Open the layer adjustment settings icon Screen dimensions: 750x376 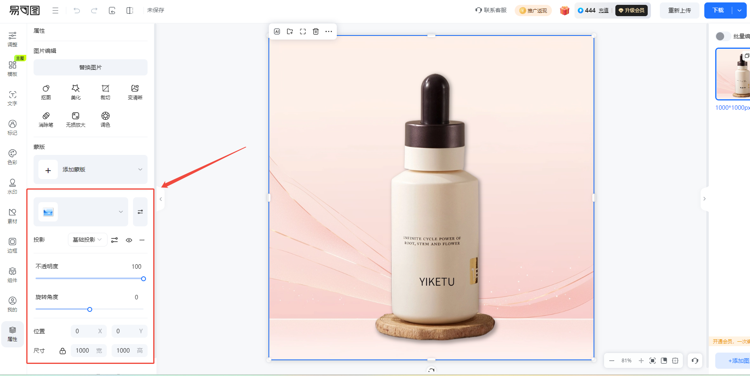[140, 212]
